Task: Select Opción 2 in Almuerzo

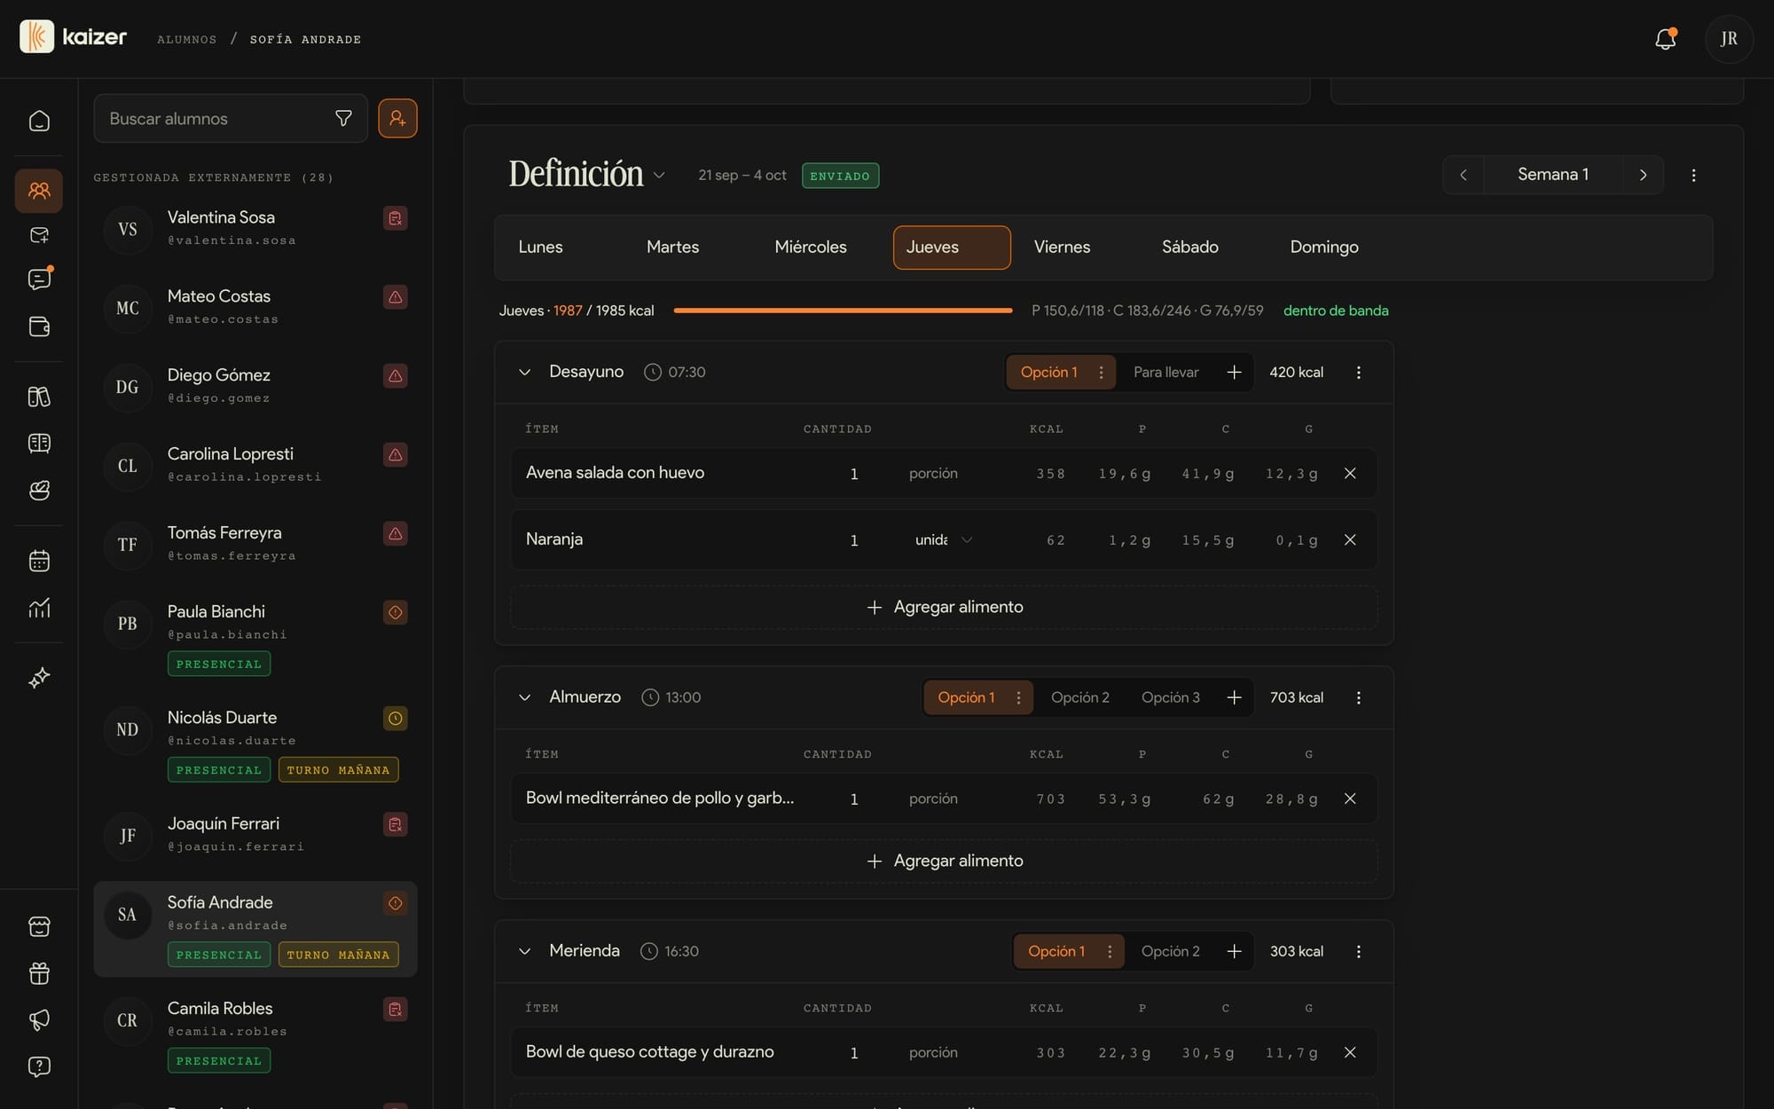Action: click(x=1079, y=697)
